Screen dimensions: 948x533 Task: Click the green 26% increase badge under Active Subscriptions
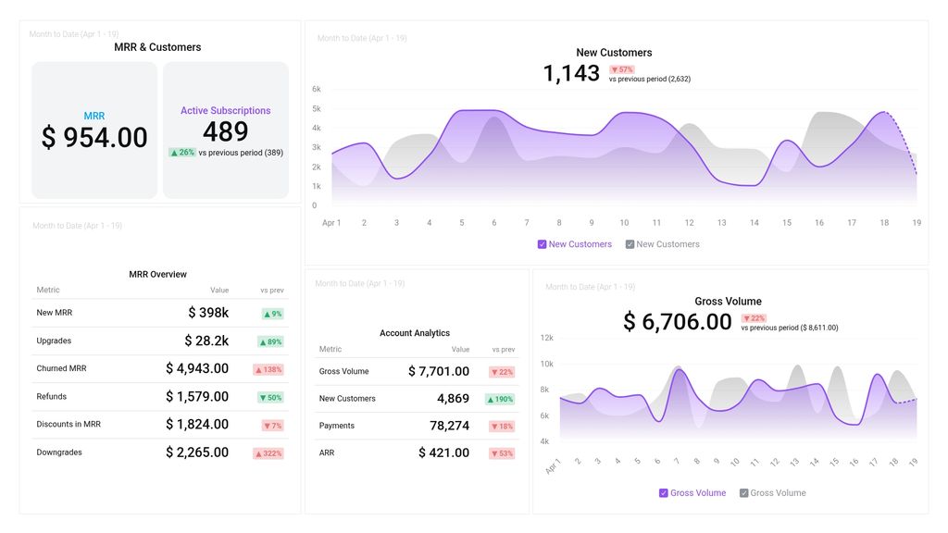[x=181, y=152]
